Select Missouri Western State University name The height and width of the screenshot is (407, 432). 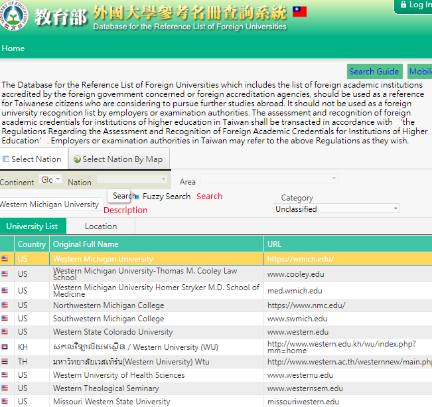111,402
